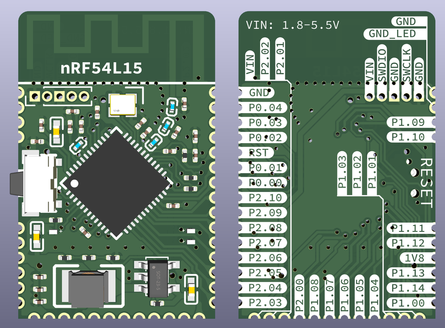Click the vertical P1.07 label

(x=329, y=295)
